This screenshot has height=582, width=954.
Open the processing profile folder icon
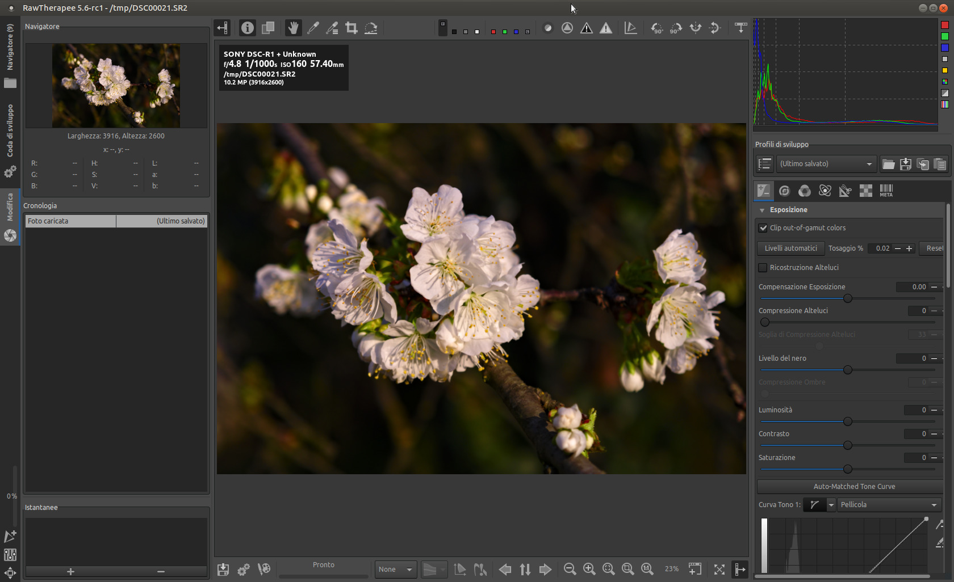point(888,164)
